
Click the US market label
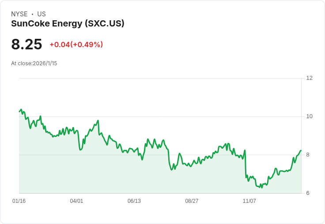(x=42, y=14)
